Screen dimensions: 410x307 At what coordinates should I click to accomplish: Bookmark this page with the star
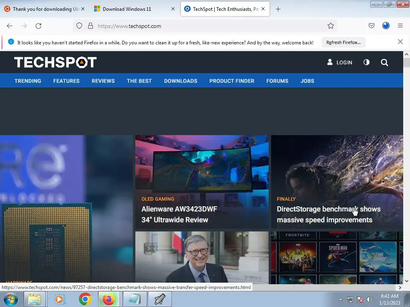(x=330, y=26)
